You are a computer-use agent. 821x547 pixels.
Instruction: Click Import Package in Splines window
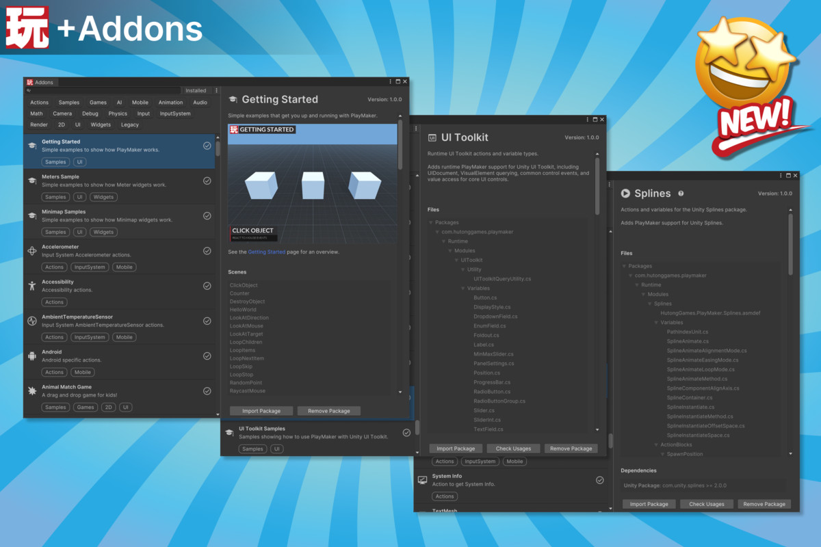(649, 504)
